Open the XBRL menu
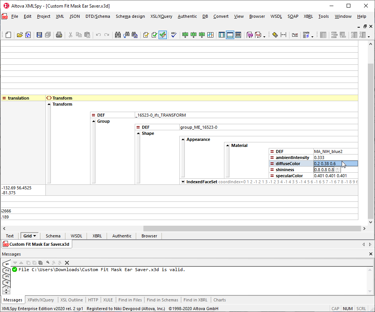375x312 pixels. 308,16
